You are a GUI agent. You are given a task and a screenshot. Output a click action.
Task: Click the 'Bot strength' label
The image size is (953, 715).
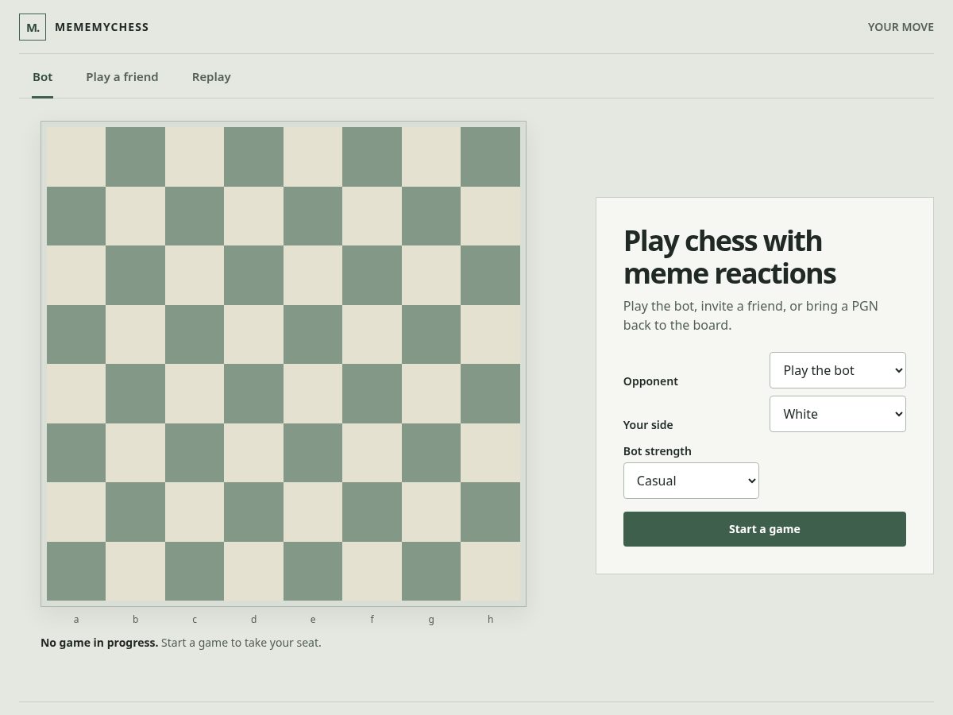pos(658,451)
